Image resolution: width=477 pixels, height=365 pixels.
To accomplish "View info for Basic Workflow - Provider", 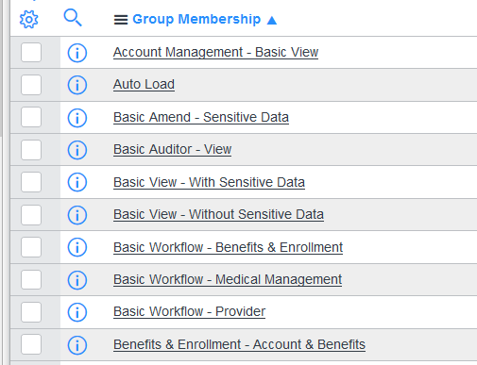I will [x=77, y=312].
